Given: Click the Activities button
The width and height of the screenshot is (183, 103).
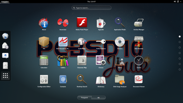Looking at the screenshot, I should 5,2.
